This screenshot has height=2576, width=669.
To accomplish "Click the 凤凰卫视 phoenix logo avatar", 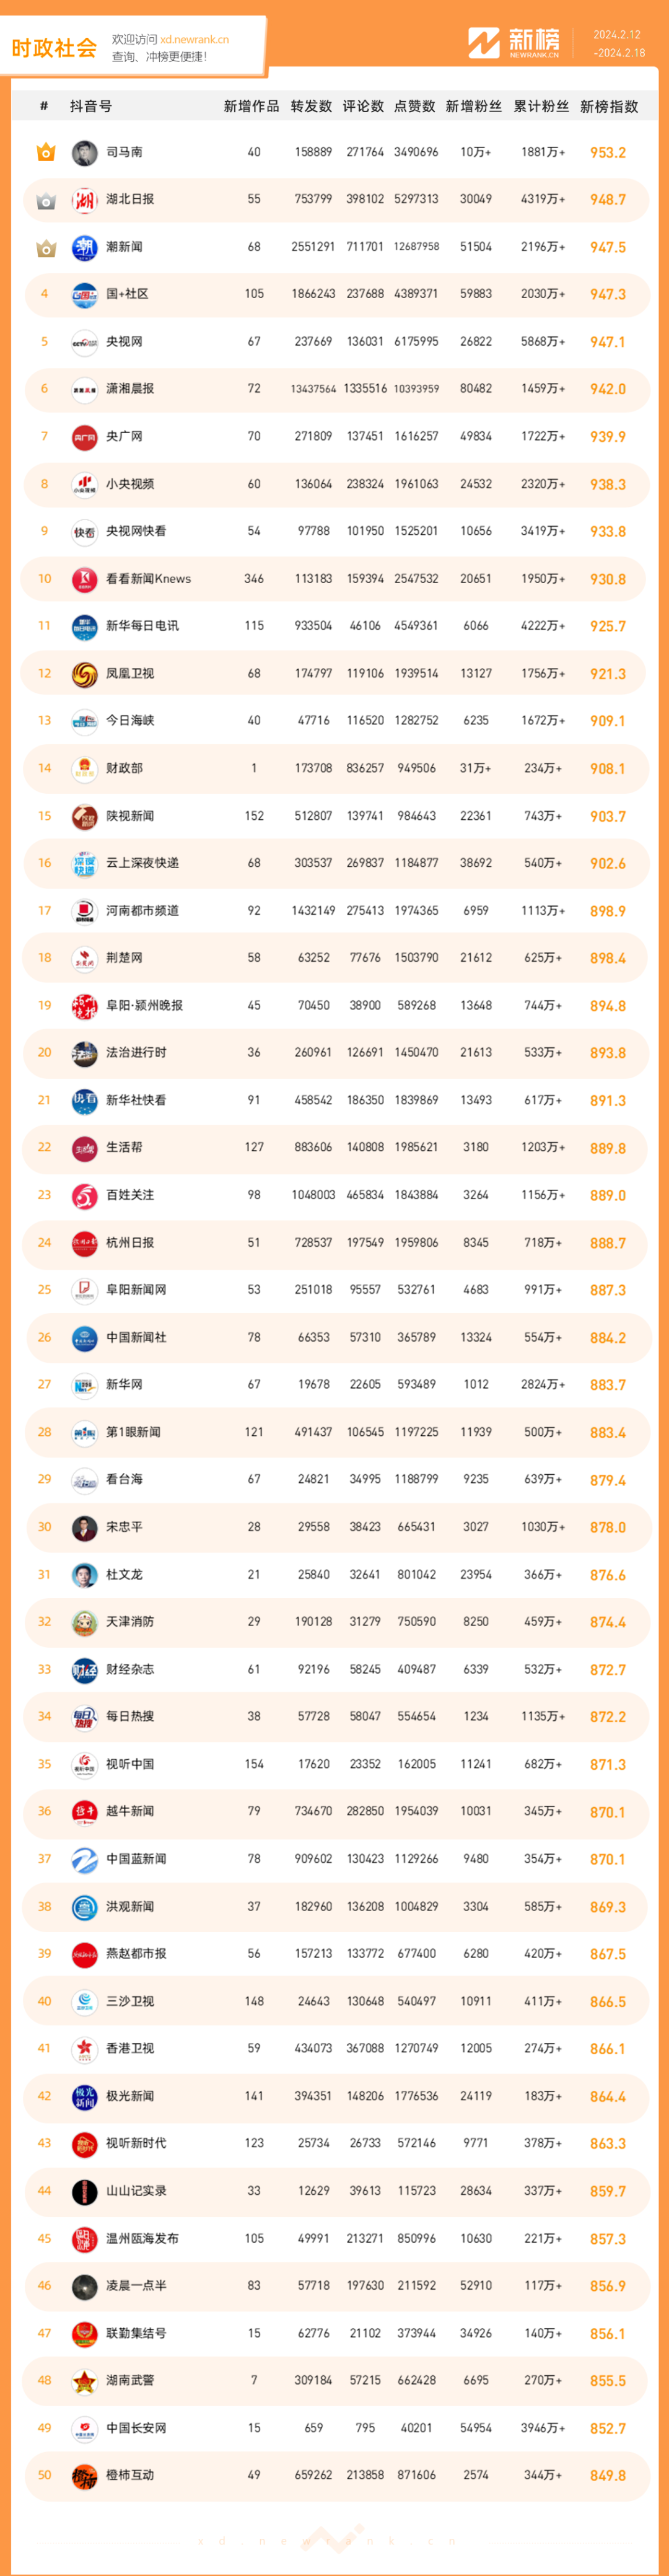I will [x=84, y=674].
